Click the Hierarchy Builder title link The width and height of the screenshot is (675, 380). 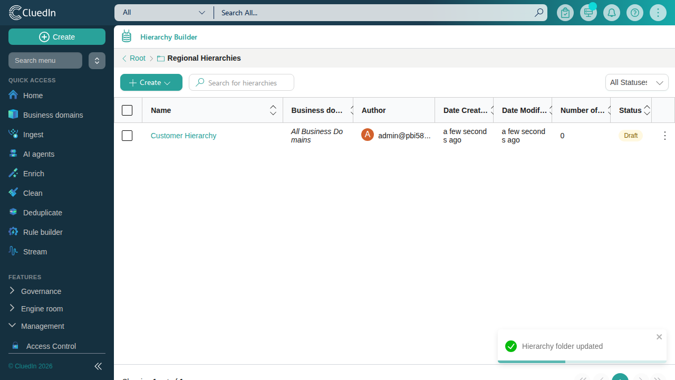(x=169, y=37)
